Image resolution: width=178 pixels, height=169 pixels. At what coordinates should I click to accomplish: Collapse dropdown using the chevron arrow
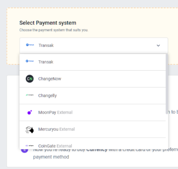[x=158, y=46]
